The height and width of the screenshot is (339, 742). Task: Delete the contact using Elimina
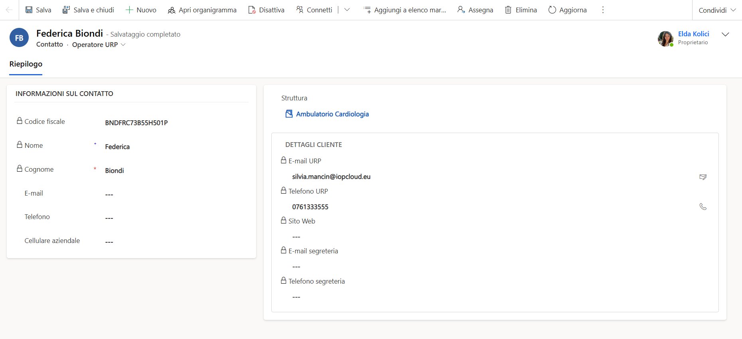pyautogui.click(x=521, y=10)
